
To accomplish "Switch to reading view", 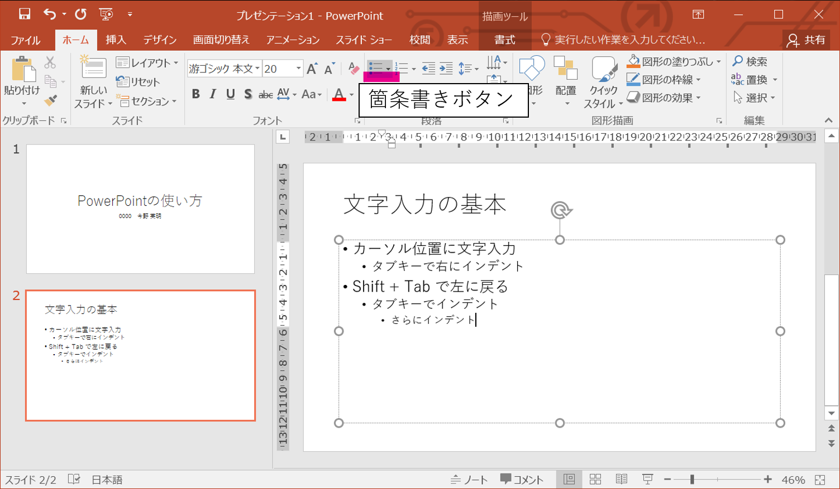I will click(621, 479).
